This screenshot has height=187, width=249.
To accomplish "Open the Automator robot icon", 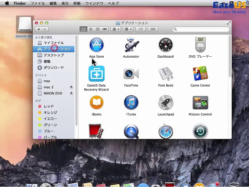I will click(x=131, y=45).
